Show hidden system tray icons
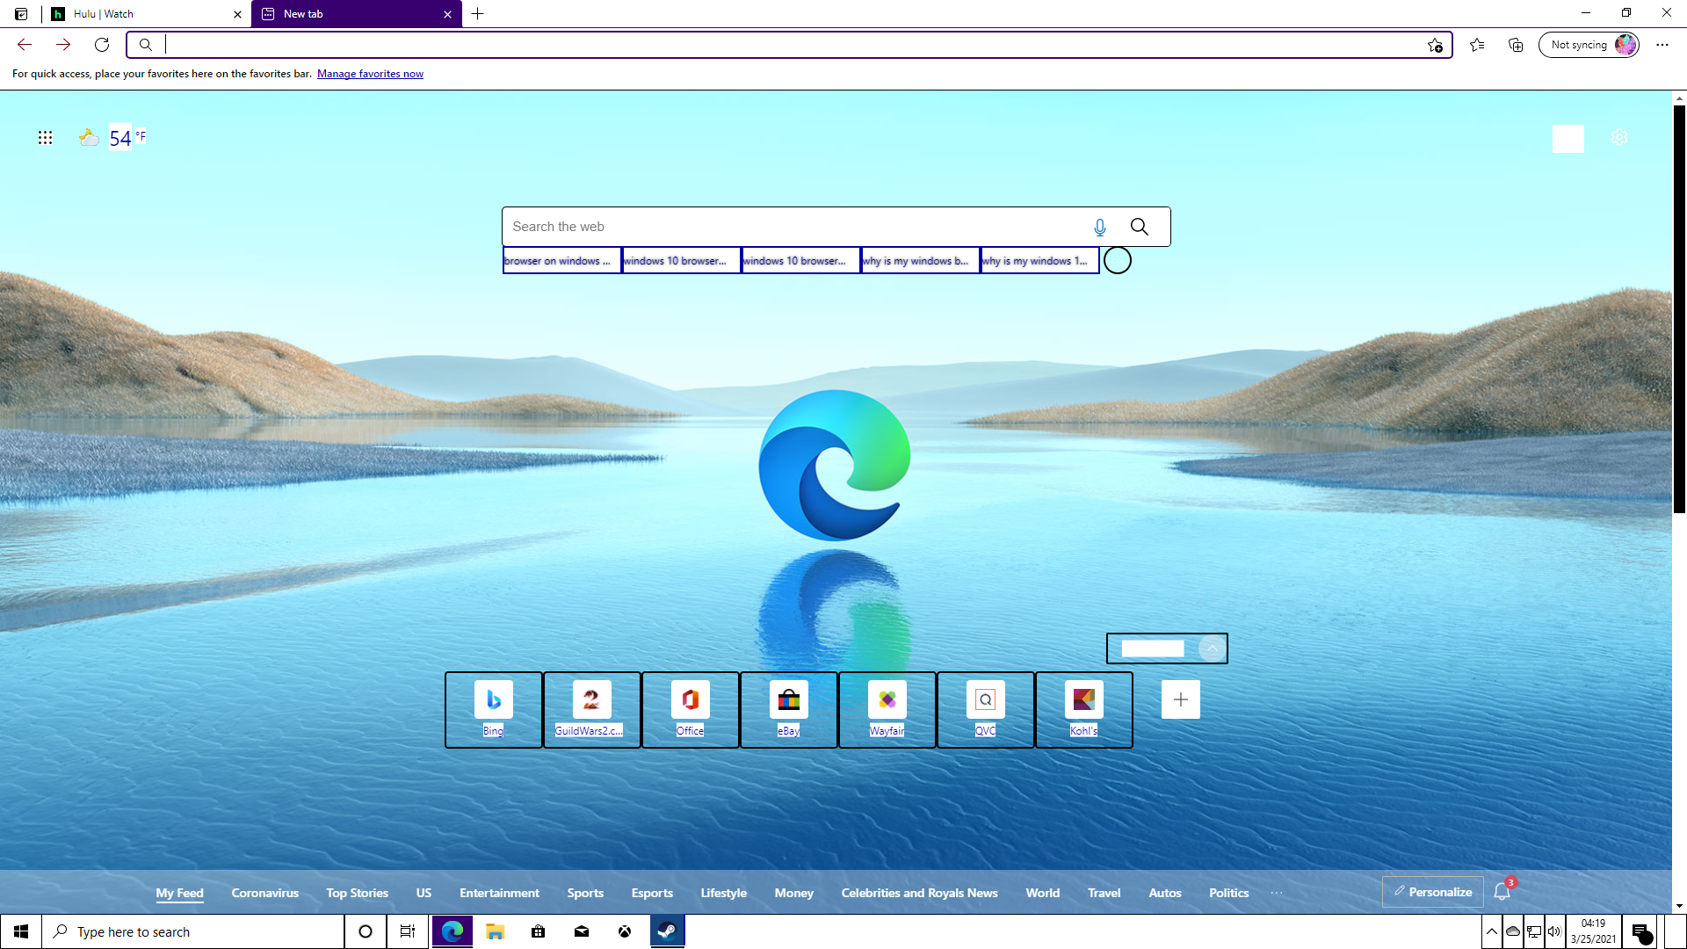 tap(1492, 931)
